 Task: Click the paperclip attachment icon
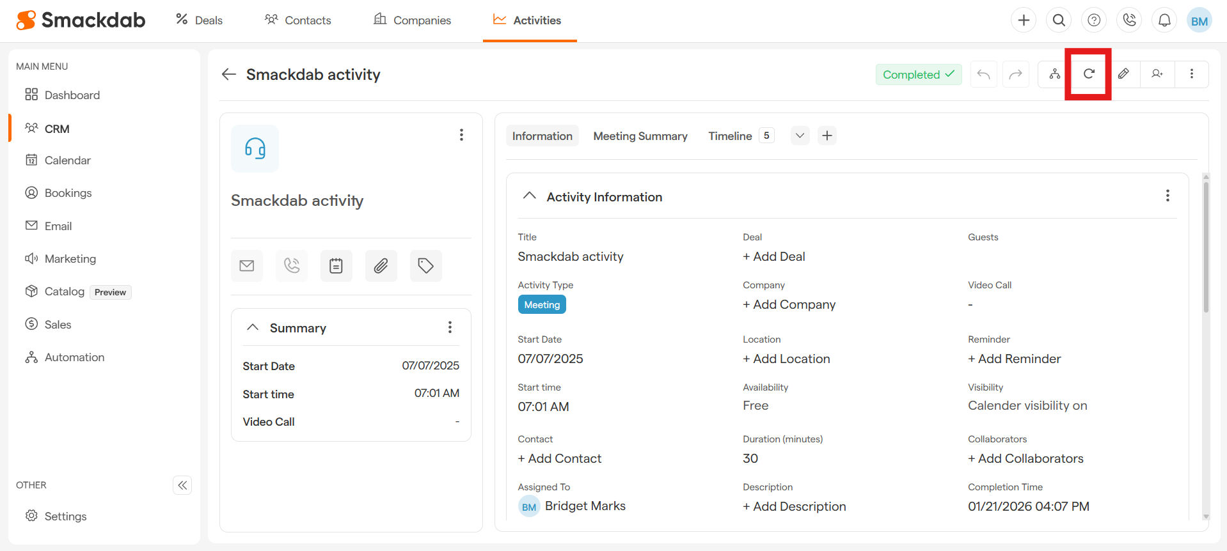click(381, 266)
